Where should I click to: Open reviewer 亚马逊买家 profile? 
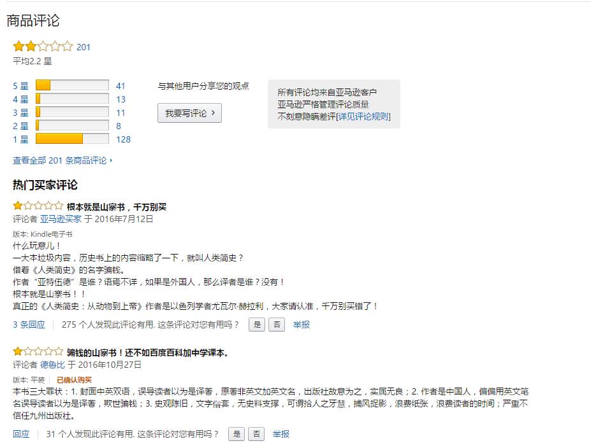coord(61,219)
